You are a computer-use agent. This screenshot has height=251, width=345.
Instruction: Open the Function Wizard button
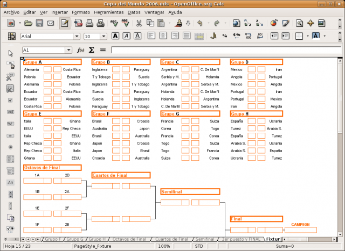click(x=80, y=50)
